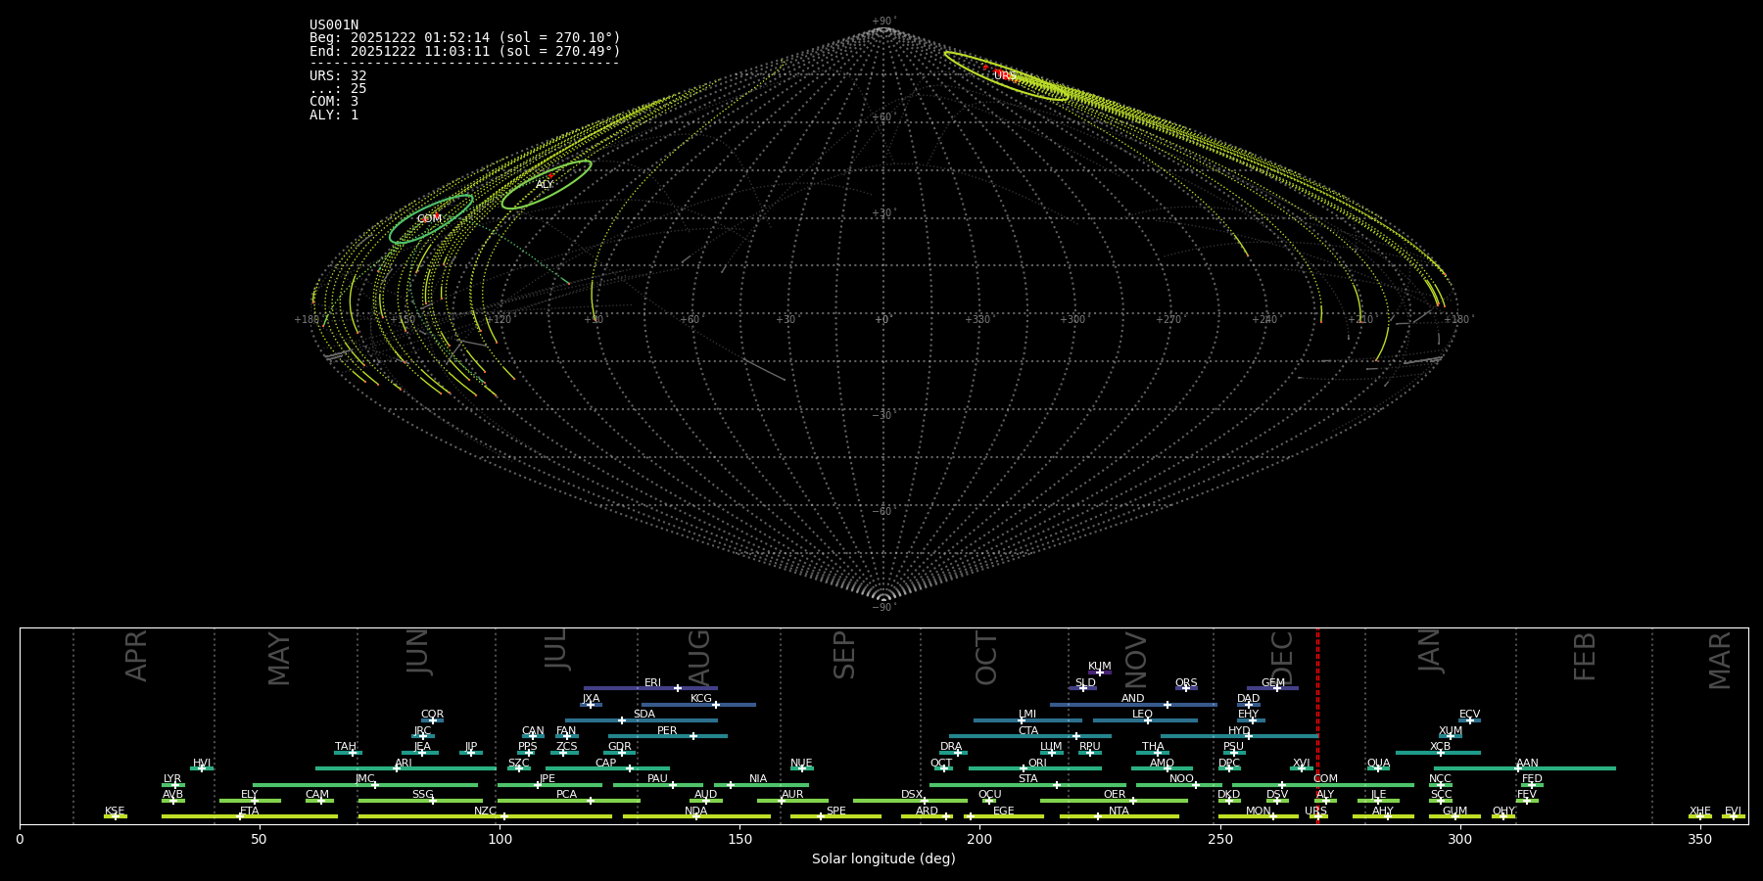The image size is (1763, 881).
Task: Click the KSE shower label in timeline
Action: pyautogui.click(x=115, y=811)
